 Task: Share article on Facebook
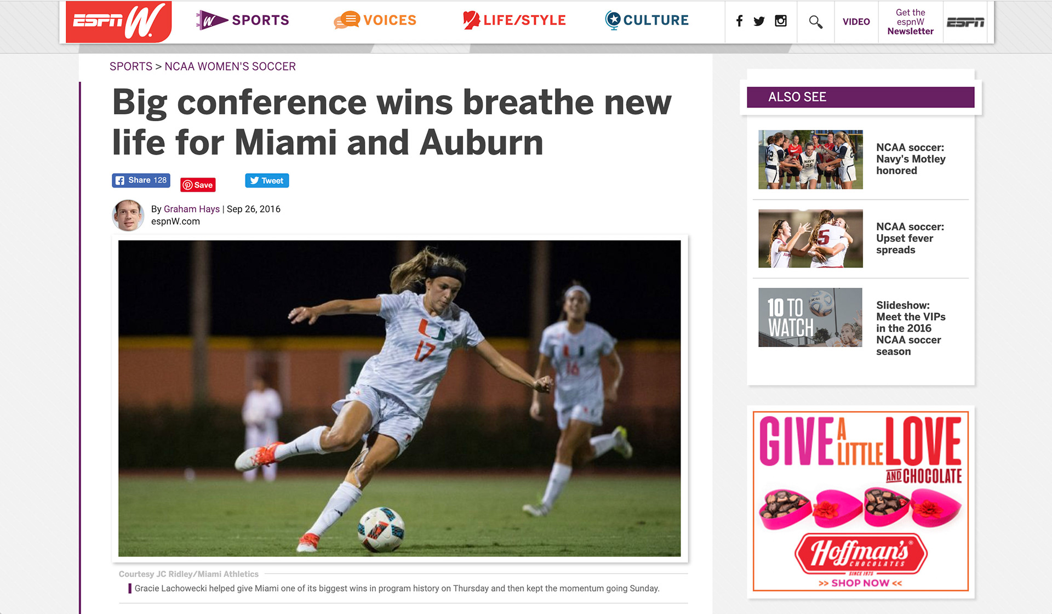(x=141, y=180)
